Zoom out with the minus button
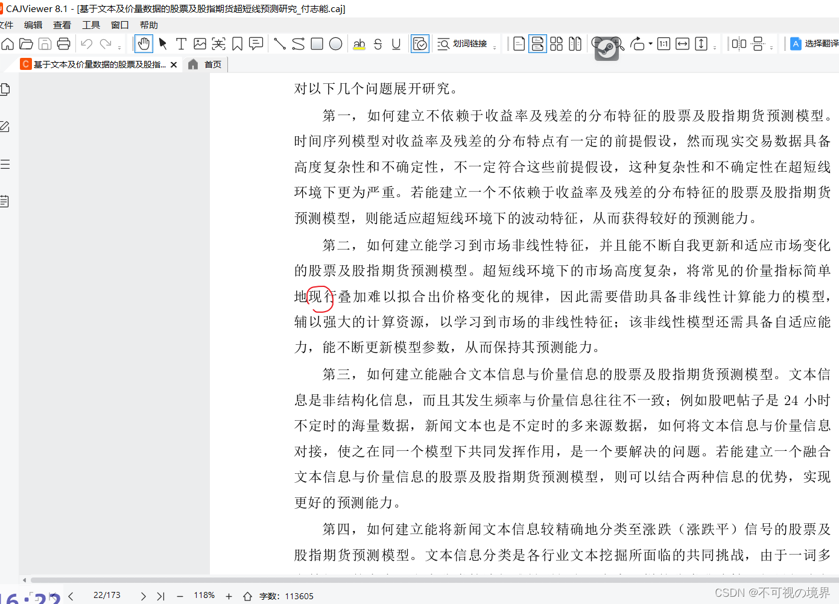 click(x=180, y=596)
